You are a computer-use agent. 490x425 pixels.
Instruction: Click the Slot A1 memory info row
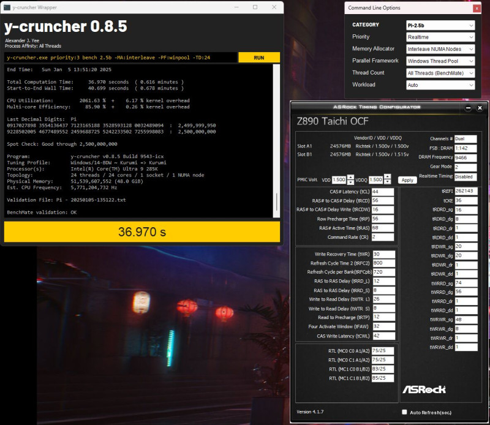point(353,146)
